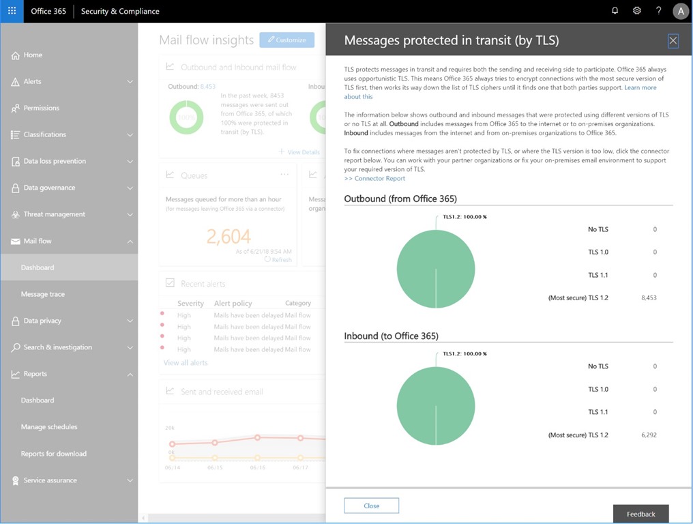
Task: Click the Classifications list icon
Action: [16, 135]
